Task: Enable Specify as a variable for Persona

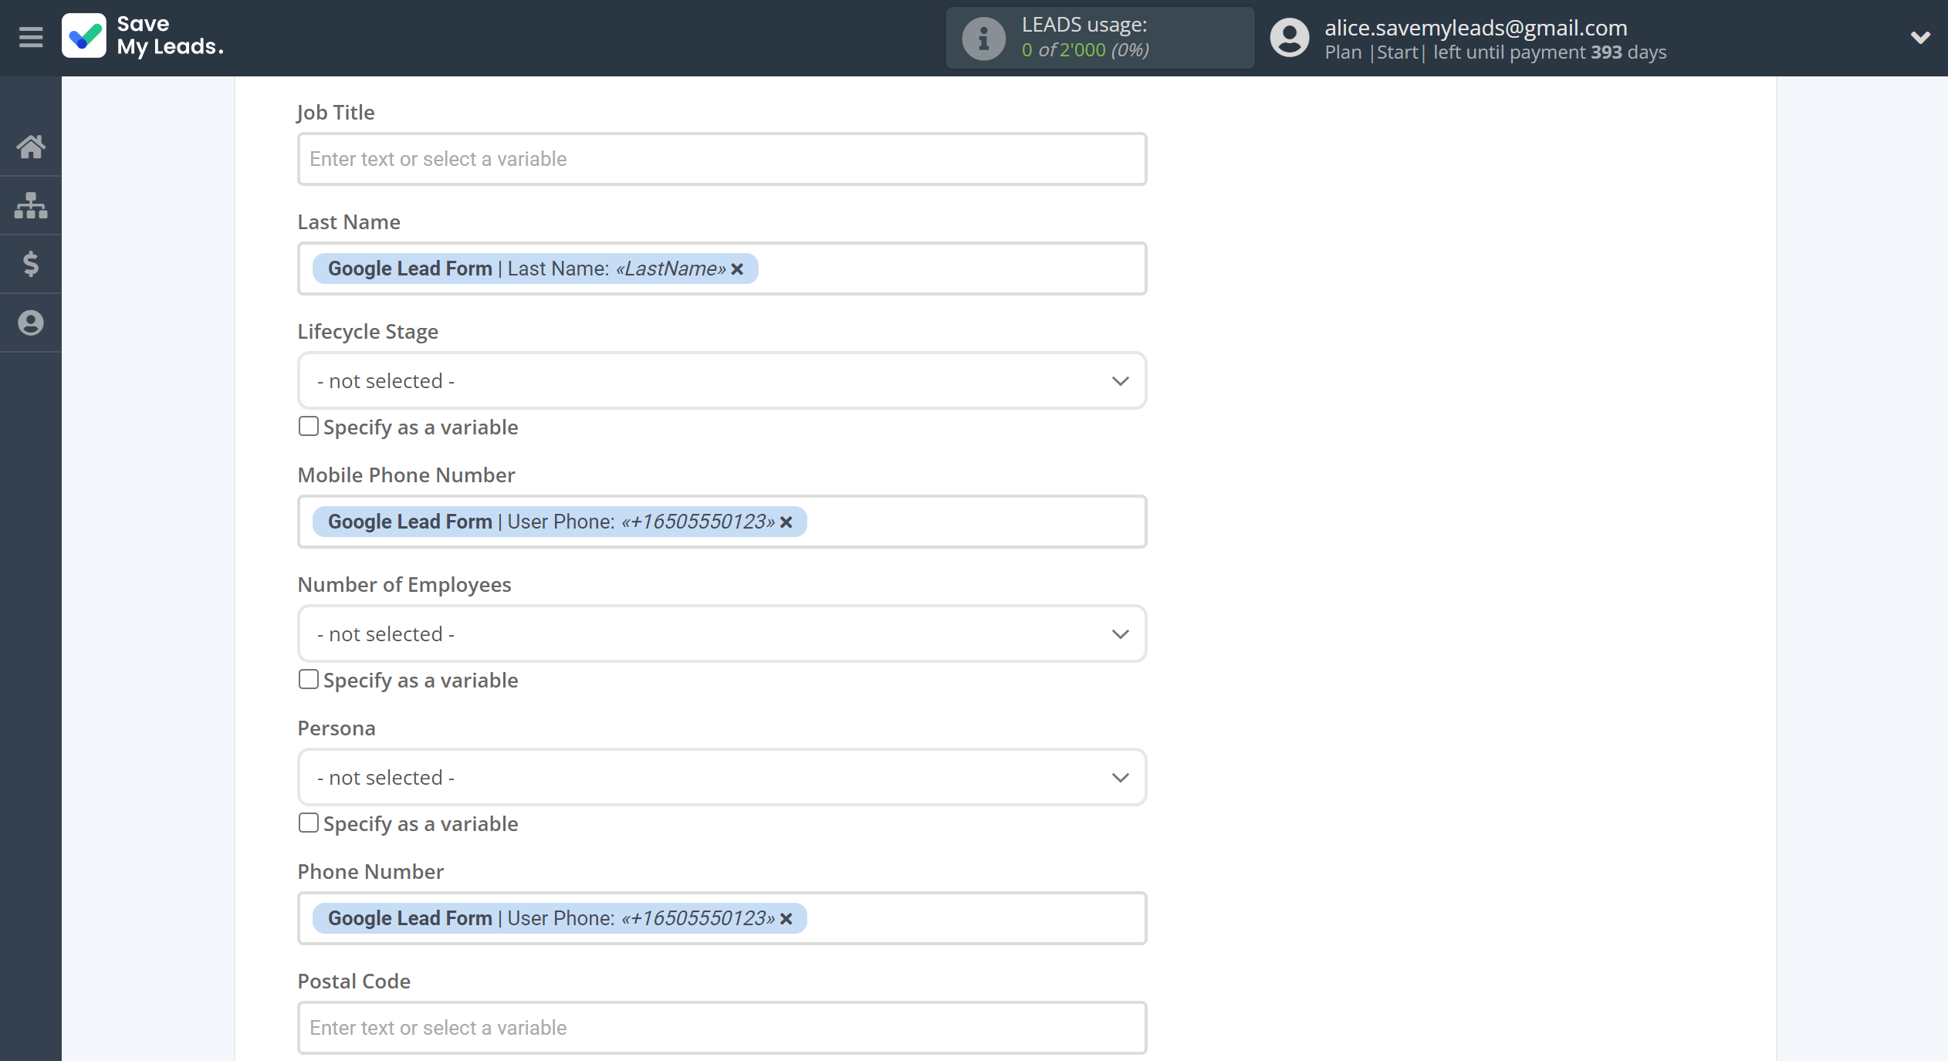Action: 307,823
